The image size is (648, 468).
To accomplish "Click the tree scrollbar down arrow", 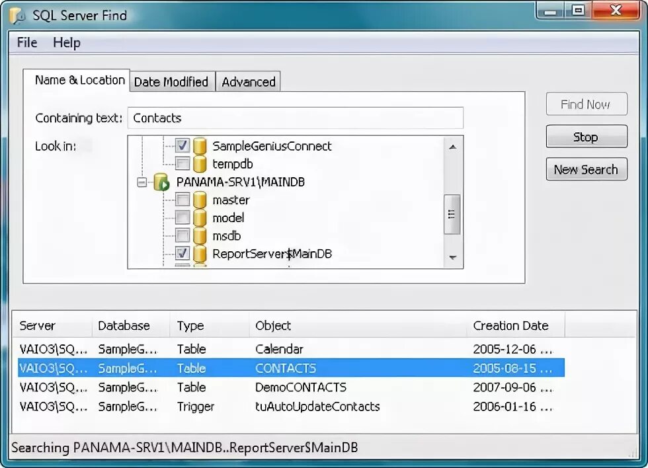I will pyautogui.click(x=452, y=257).
